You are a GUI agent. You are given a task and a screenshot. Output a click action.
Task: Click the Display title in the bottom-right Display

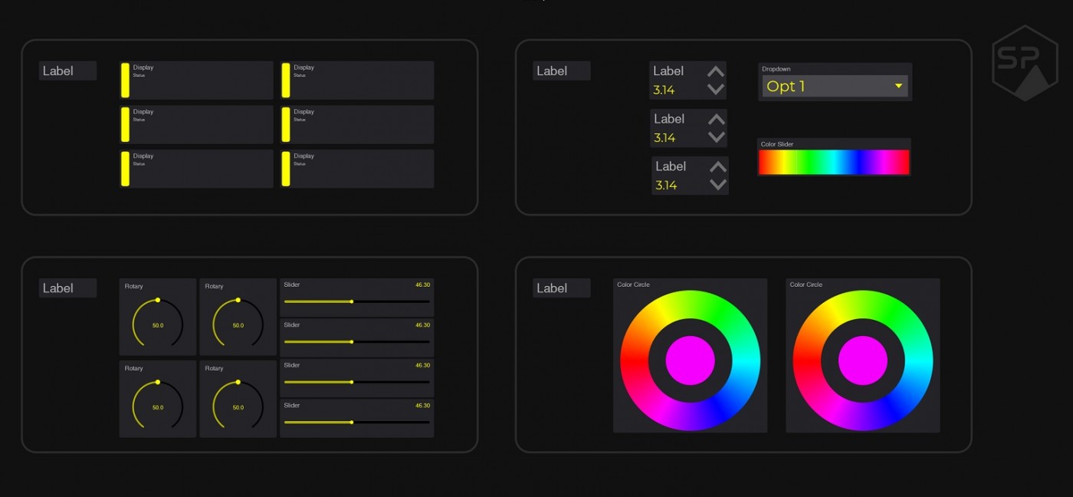[x=304, y=156]
